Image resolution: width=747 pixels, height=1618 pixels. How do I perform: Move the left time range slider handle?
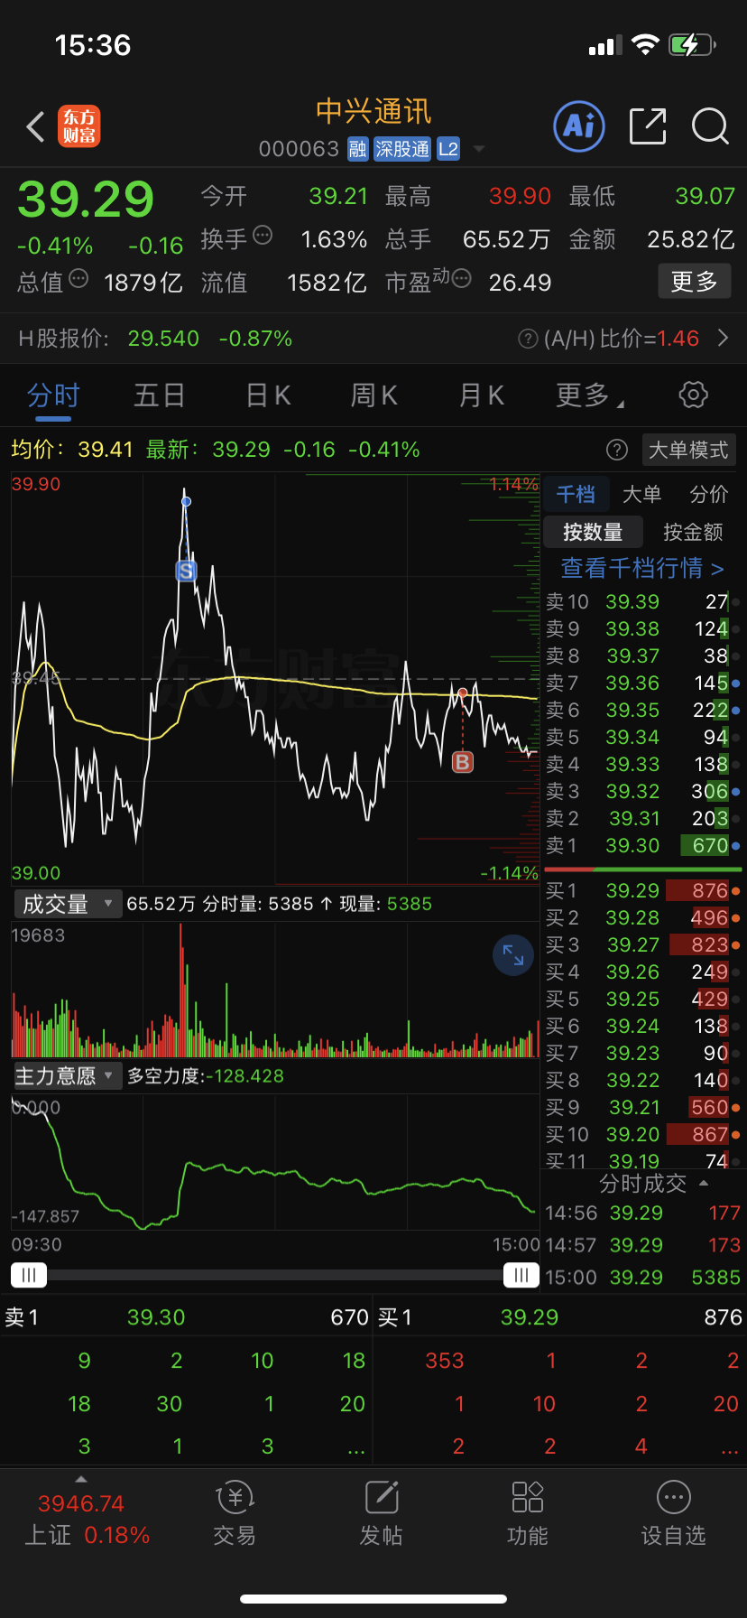click(29, 1275)
